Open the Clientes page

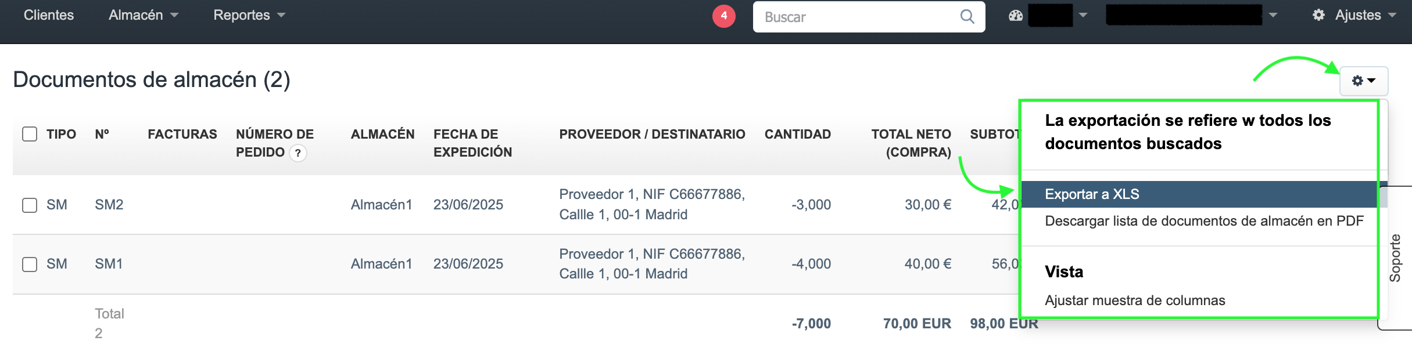tap(49, 15)
